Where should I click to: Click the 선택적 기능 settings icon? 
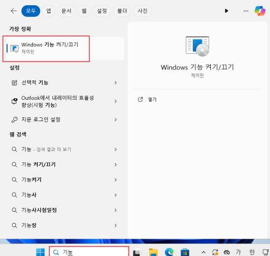point(14,83)
